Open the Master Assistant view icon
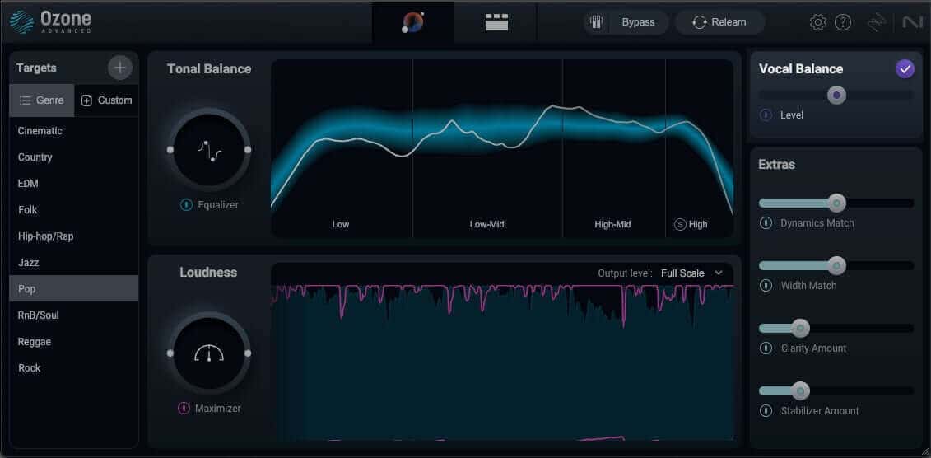This screenshot has width=931, height=458. click(412, 22)
